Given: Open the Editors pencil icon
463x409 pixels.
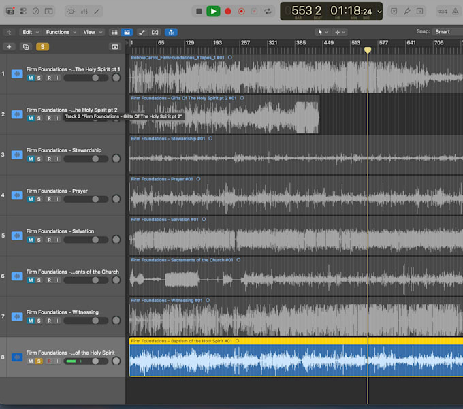Looking at the screenshot, I should 97,12.
